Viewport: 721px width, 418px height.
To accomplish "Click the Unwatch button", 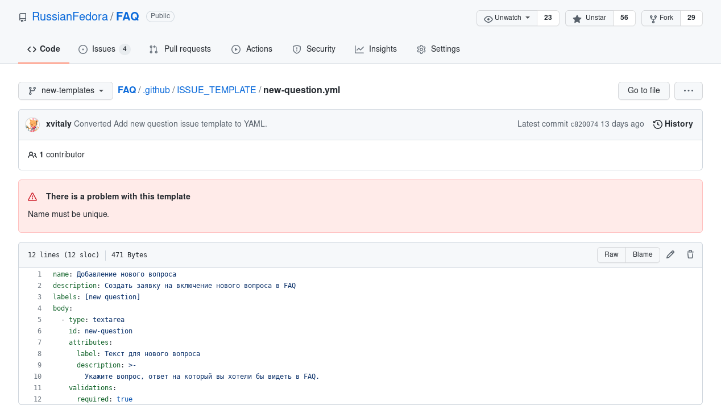I will click(x=507, y=18).
